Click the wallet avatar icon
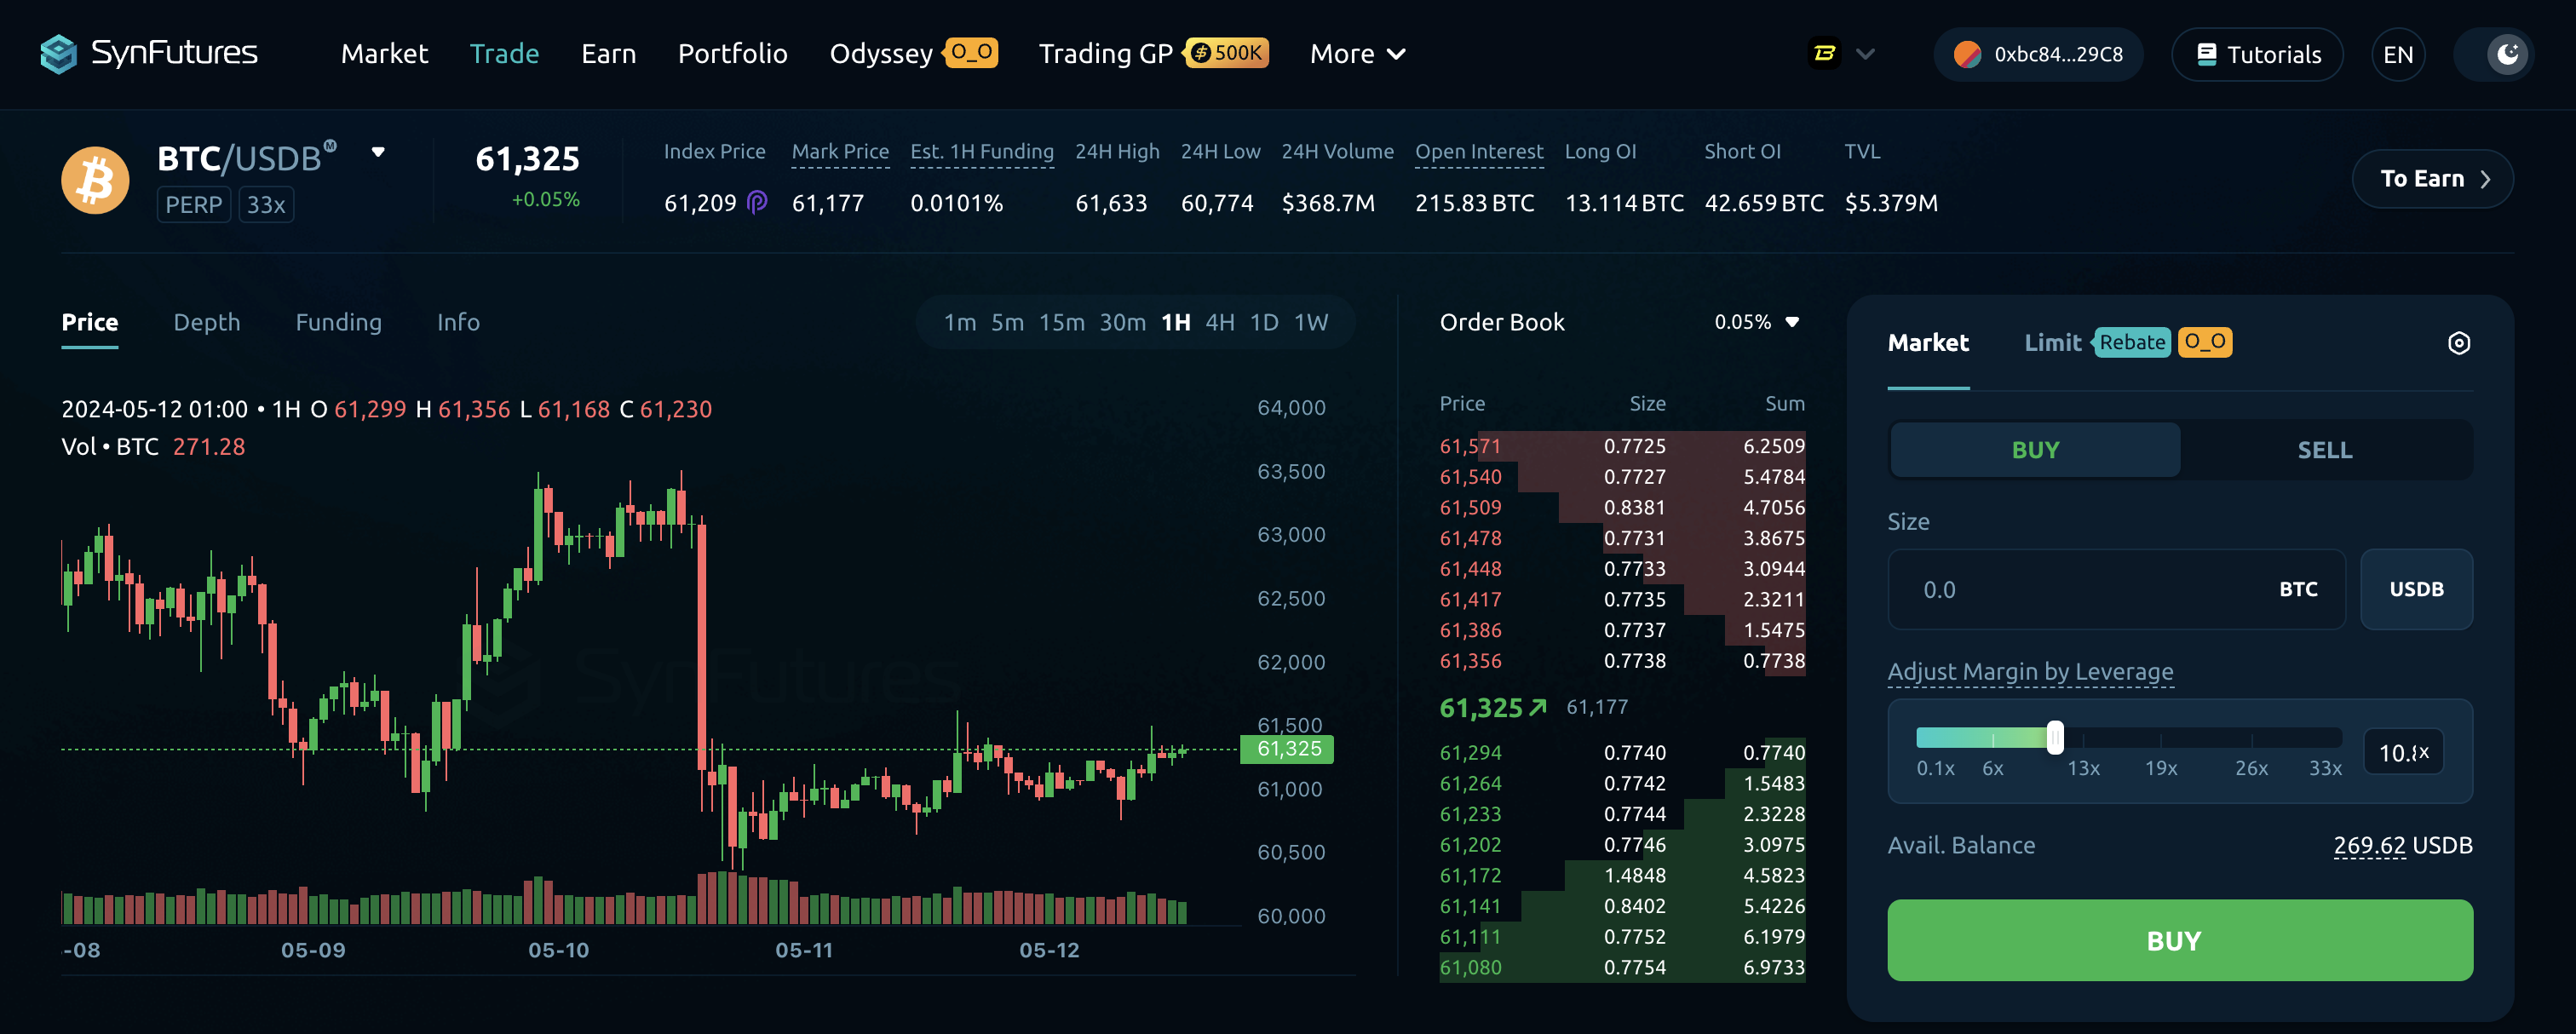This screenshot has height=1034, width=2576. [1967, 55]
